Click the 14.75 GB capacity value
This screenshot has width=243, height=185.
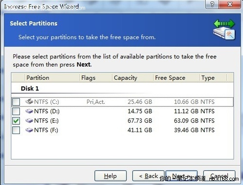[140, 111]
